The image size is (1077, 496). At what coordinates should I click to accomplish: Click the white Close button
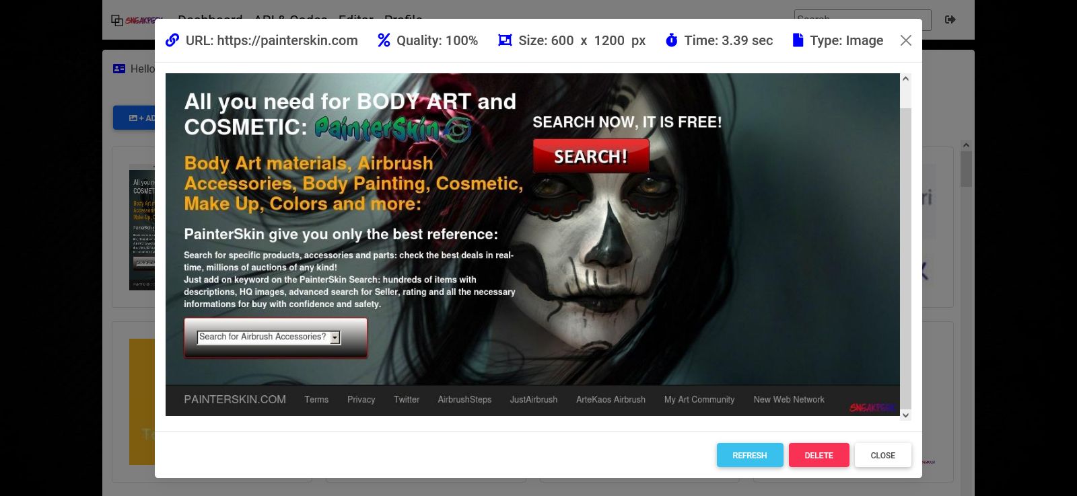(x=883, y=455)
